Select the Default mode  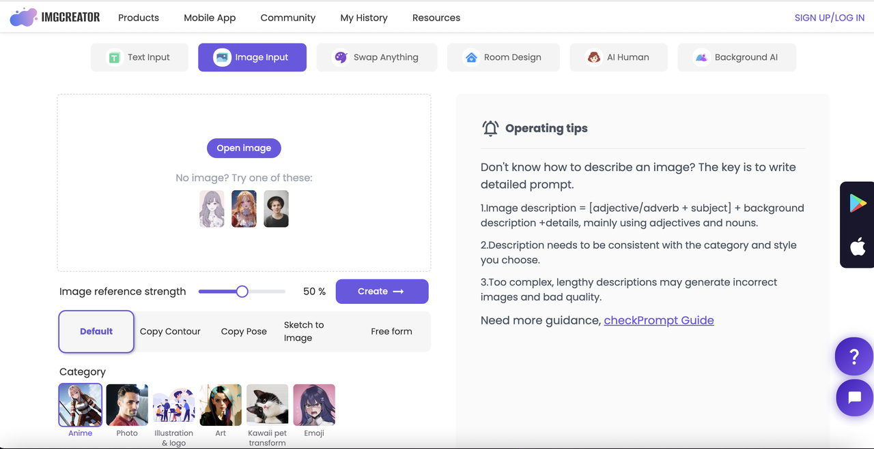pyautogui.click(x=96, y=332)
